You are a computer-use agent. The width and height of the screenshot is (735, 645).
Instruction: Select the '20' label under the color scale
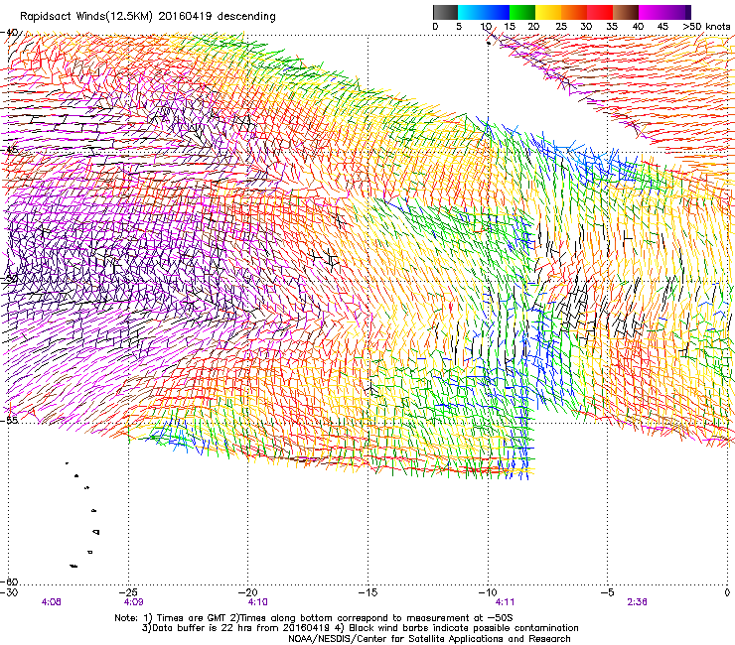[x=533, y=27]
